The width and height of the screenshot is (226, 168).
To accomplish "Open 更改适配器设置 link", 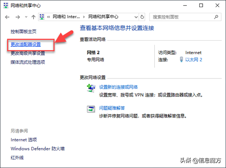I will [26, 44].
